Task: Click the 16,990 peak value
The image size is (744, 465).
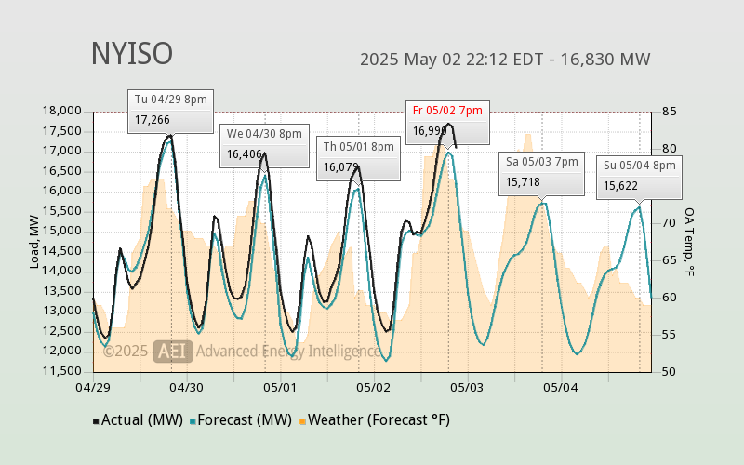Action: (430, 130)
